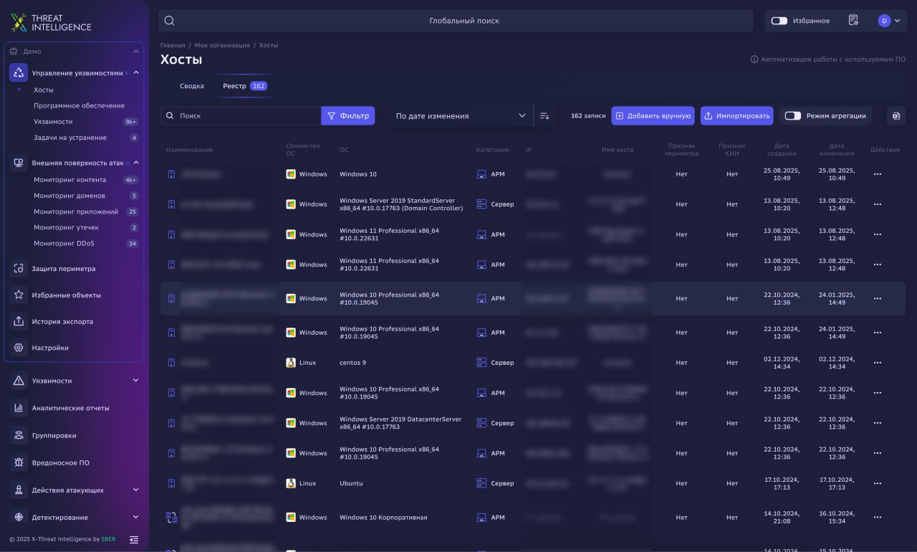917x552 pixels.
Task: Click the export icon right of aggregation mode
Action: (896, 116)
